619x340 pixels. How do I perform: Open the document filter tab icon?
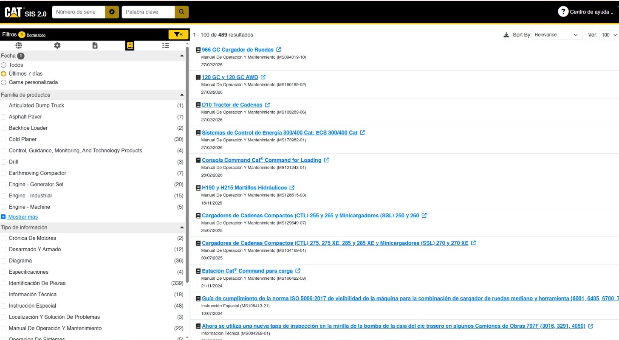[95, 45]
